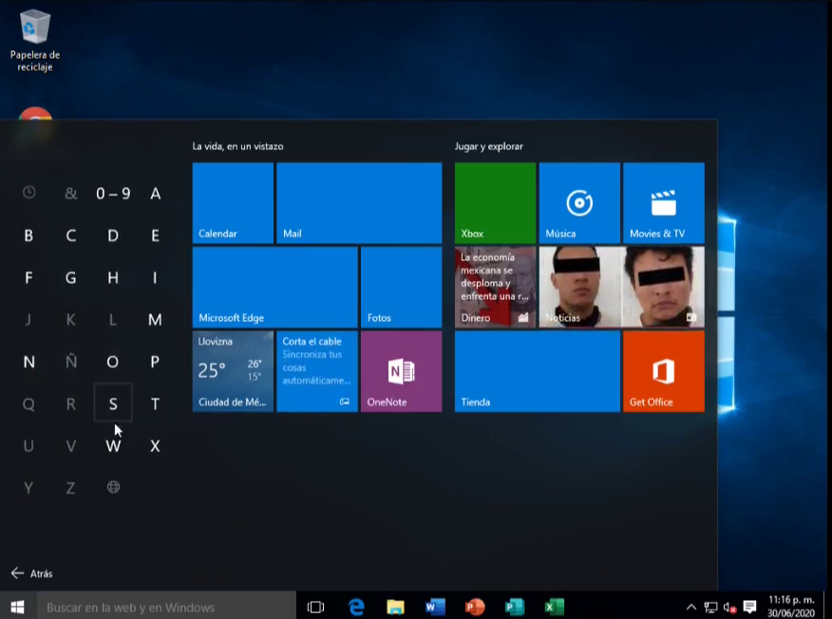Open the OneNote tile

tap(401, 371)
